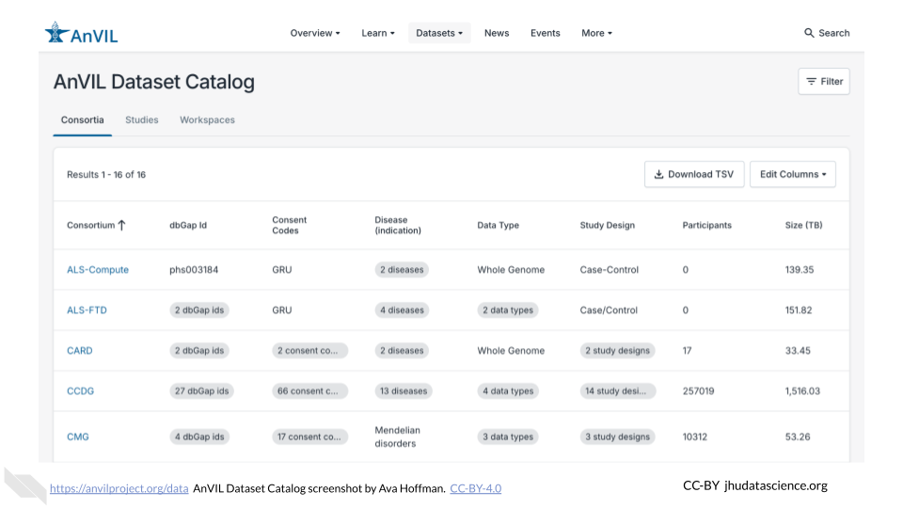The image size is (903, 508).
Task: Click the Consent Codes column header
Action: [x=290, y=225]
